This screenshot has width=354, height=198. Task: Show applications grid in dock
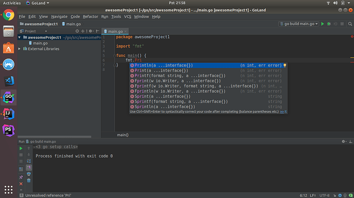click(x=9, y=190)
